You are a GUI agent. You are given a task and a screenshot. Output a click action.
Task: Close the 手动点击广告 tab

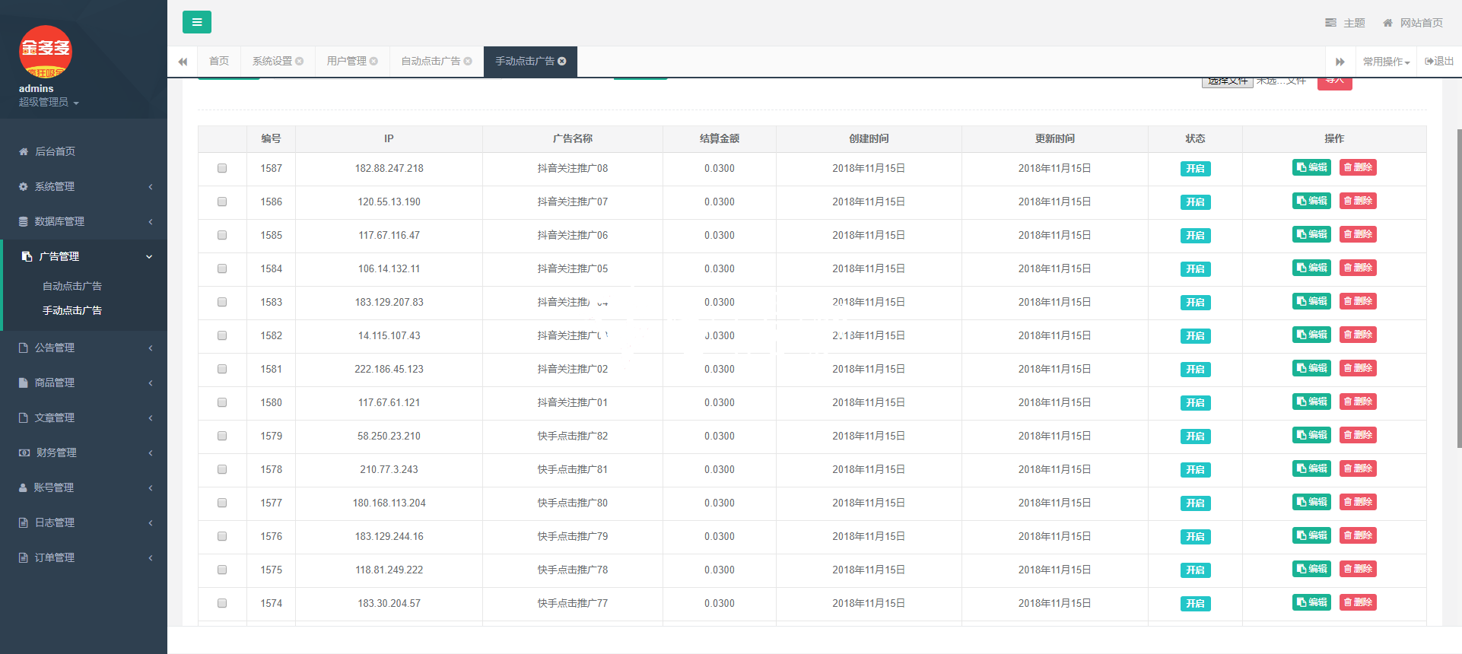[x=562, y=61]
